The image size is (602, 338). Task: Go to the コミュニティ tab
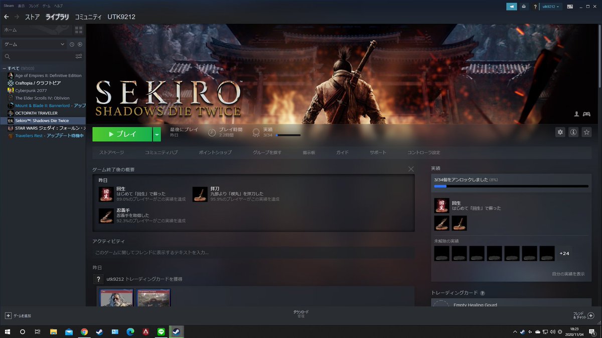pyautogui.click(x=88, y=17)
